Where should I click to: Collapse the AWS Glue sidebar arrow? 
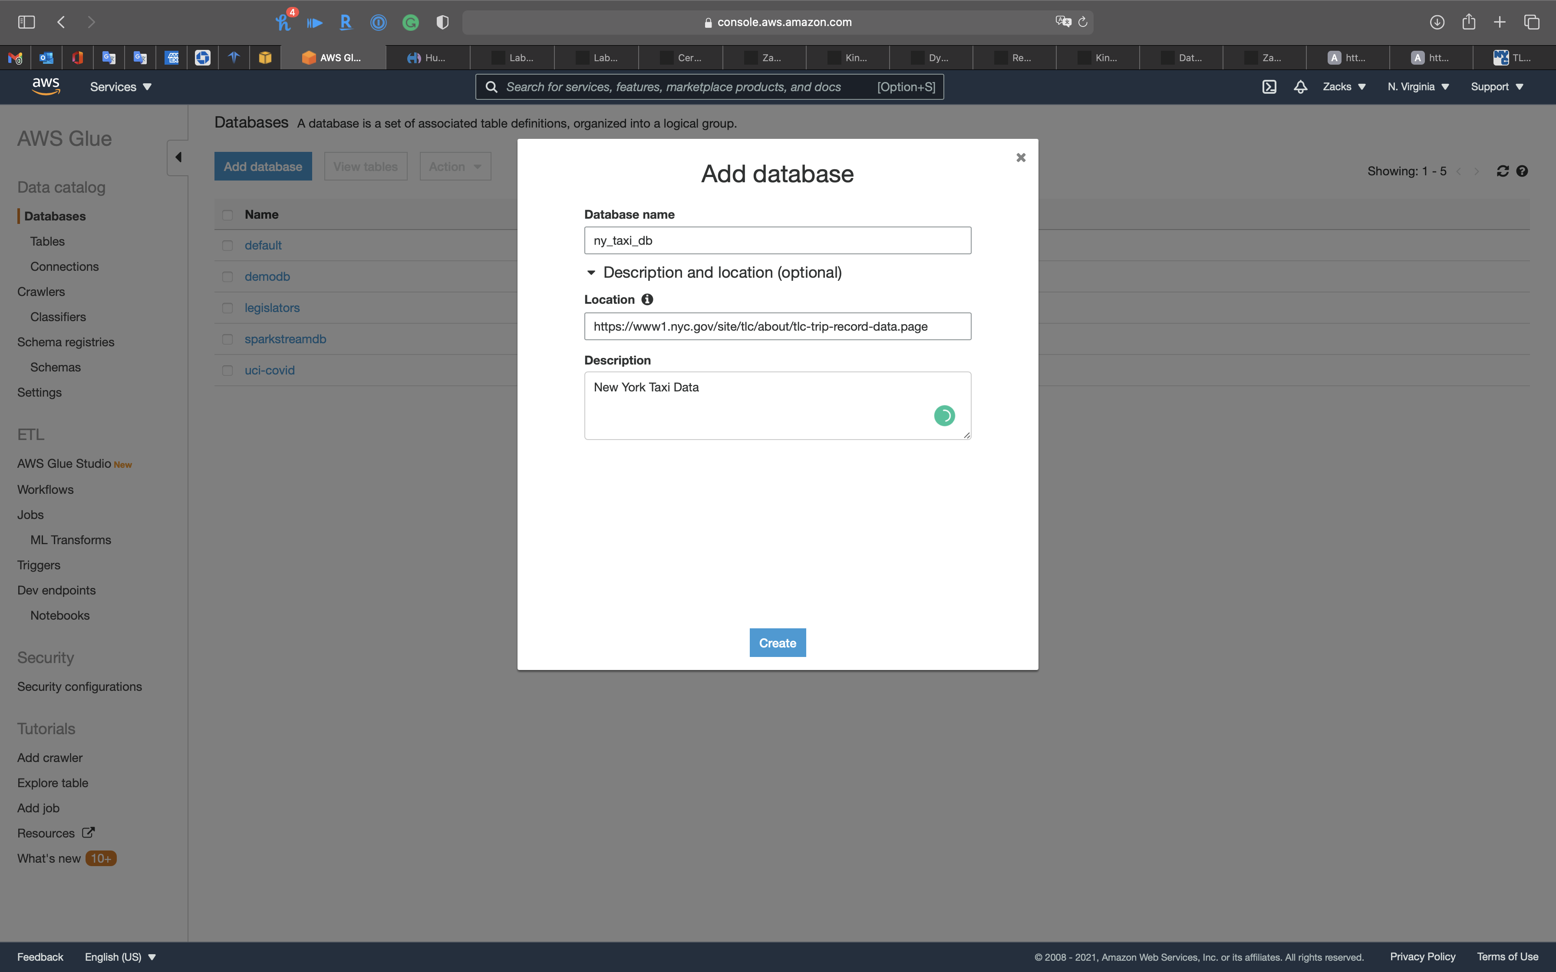click(x=178, y=158)
